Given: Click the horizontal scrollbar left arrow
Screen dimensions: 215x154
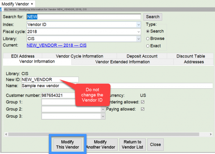Looking at the screenshot, I should point(6,134).
